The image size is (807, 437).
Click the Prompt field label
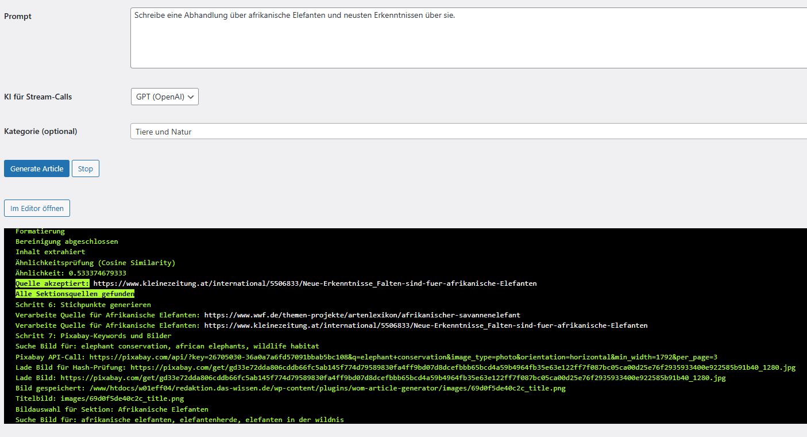click(x=18, y=16)
